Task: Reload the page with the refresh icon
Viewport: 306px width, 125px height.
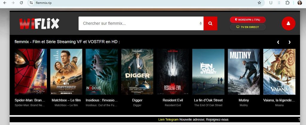Action: pos(22,3)
